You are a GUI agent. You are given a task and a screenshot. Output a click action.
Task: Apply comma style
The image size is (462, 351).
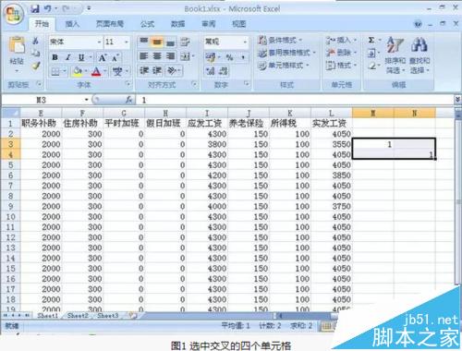pyautogui.click(x=243, y=57)
